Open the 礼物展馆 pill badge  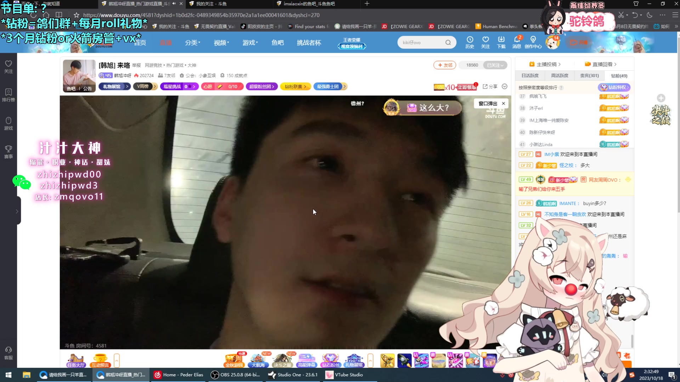pos(114,86)
